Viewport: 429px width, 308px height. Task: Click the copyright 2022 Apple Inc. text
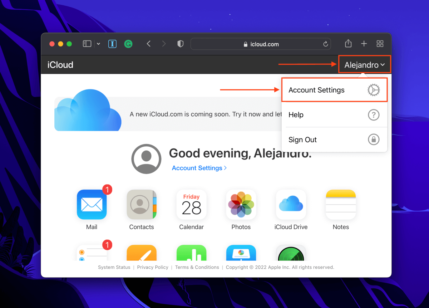coord(280,267)
